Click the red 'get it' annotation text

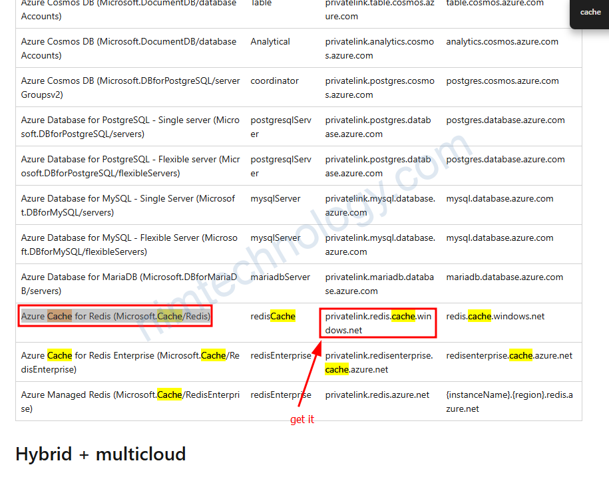[302, 419]
